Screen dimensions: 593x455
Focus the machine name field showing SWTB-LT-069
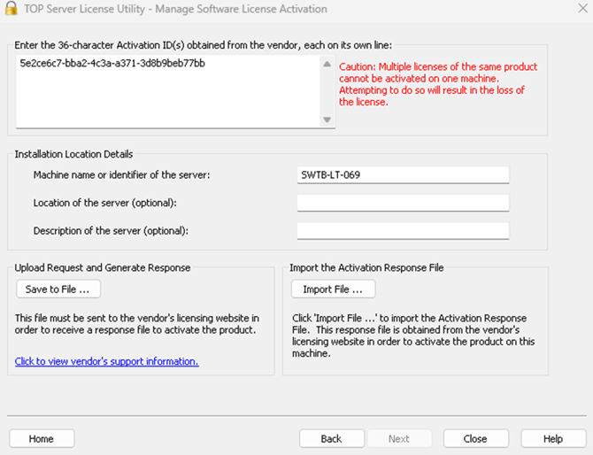403,174
